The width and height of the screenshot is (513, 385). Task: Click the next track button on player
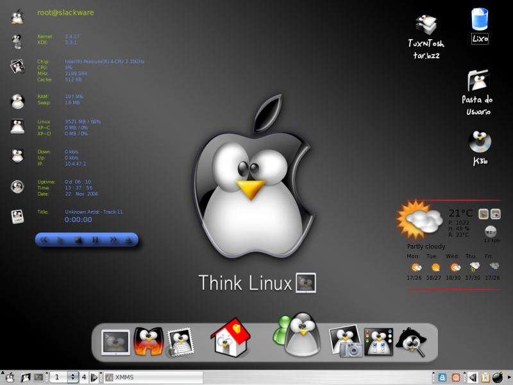pyautogui.click(x=113, y=240)
